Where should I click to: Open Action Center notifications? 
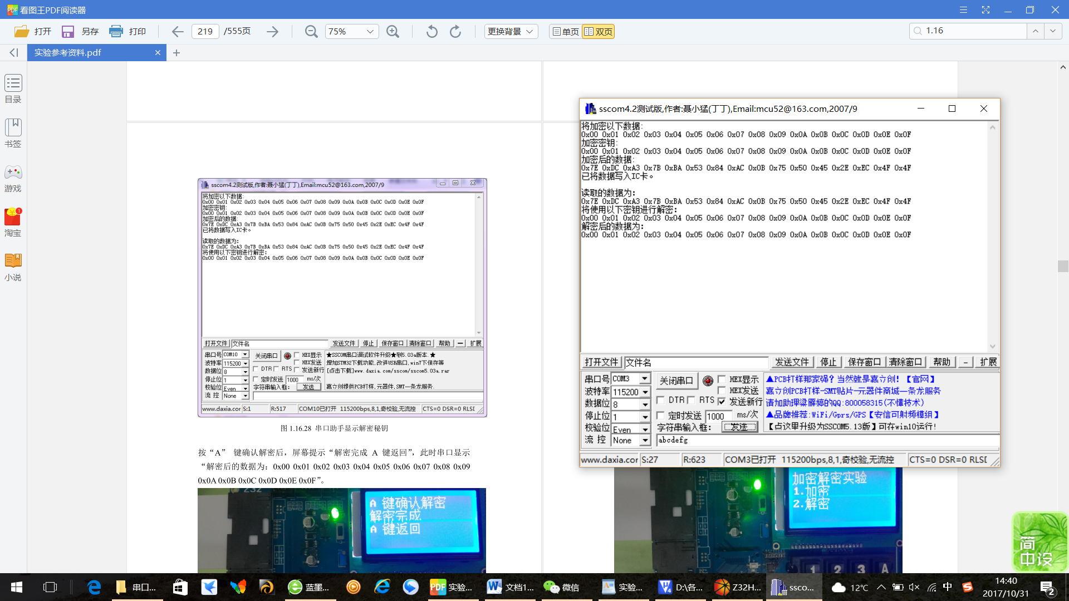[x=1047, y=588]
